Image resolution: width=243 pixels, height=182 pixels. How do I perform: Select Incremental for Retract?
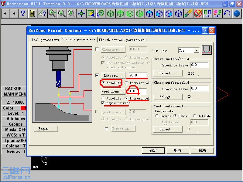coord(126,83)
